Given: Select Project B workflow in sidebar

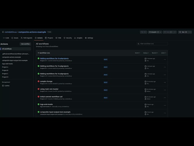Looking at the screenshot, I should (x=5, y=70).
